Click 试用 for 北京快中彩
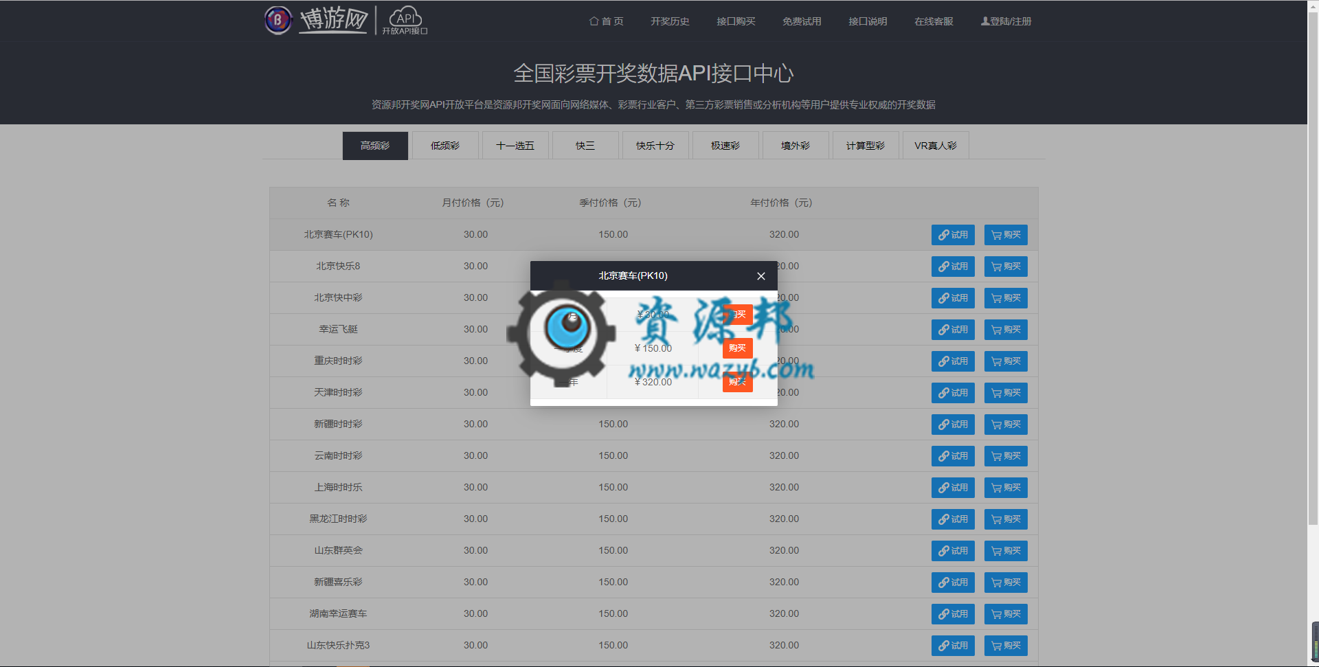Image resolution: width=1319 pixels, height=667 pixels. pos(953,298)
